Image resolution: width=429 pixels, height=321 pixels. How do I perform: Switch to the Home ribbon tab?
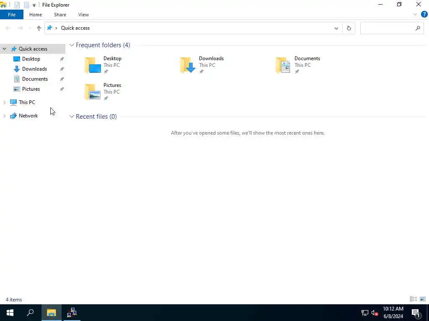pos(36,15)
